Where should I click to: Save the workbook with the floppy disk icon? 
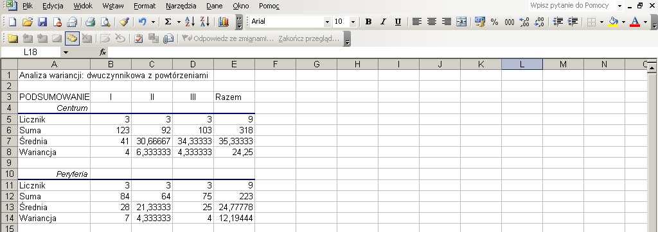pyautogui.click(x=42, y=22)
